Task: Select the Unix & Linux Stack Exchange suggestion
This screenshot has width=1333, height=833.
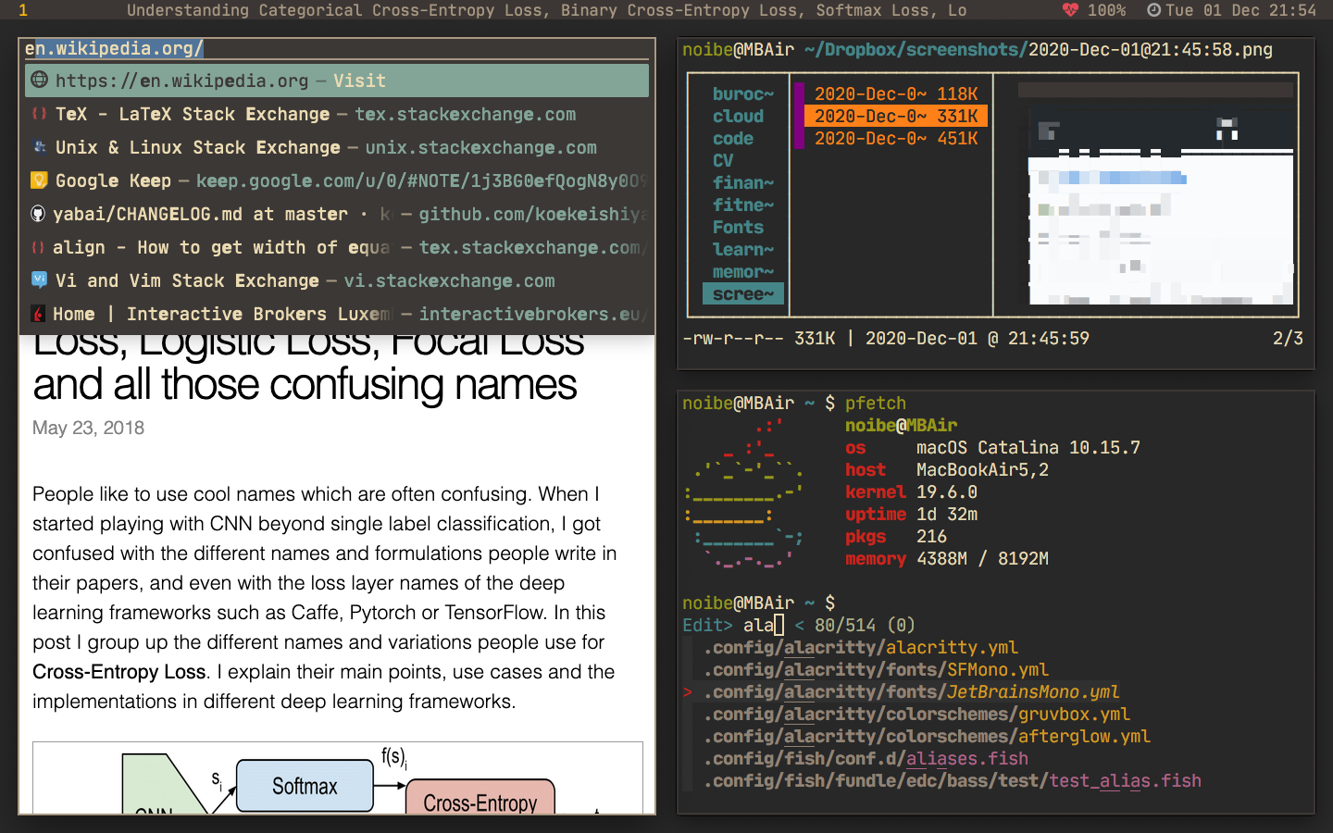Action: pyautogui.click(x=337, y=147)
